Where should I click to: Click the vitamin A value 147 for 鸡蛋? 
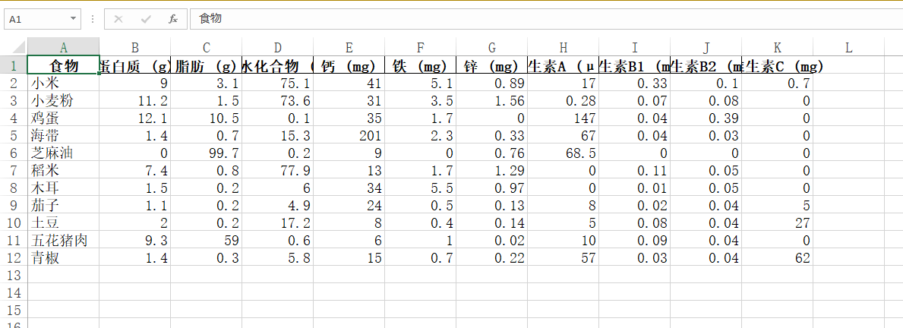click(x=564, y=118)
